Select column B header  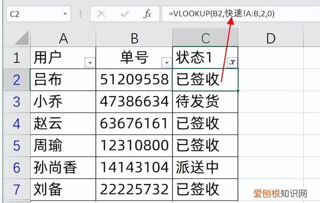pyautogui.click(x=134, y=37)
